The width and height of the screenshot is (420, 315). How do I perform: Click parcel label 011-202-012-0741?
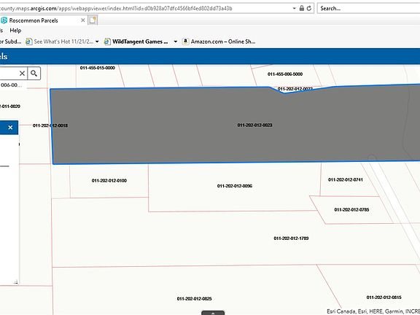click(x=346, y=179)
